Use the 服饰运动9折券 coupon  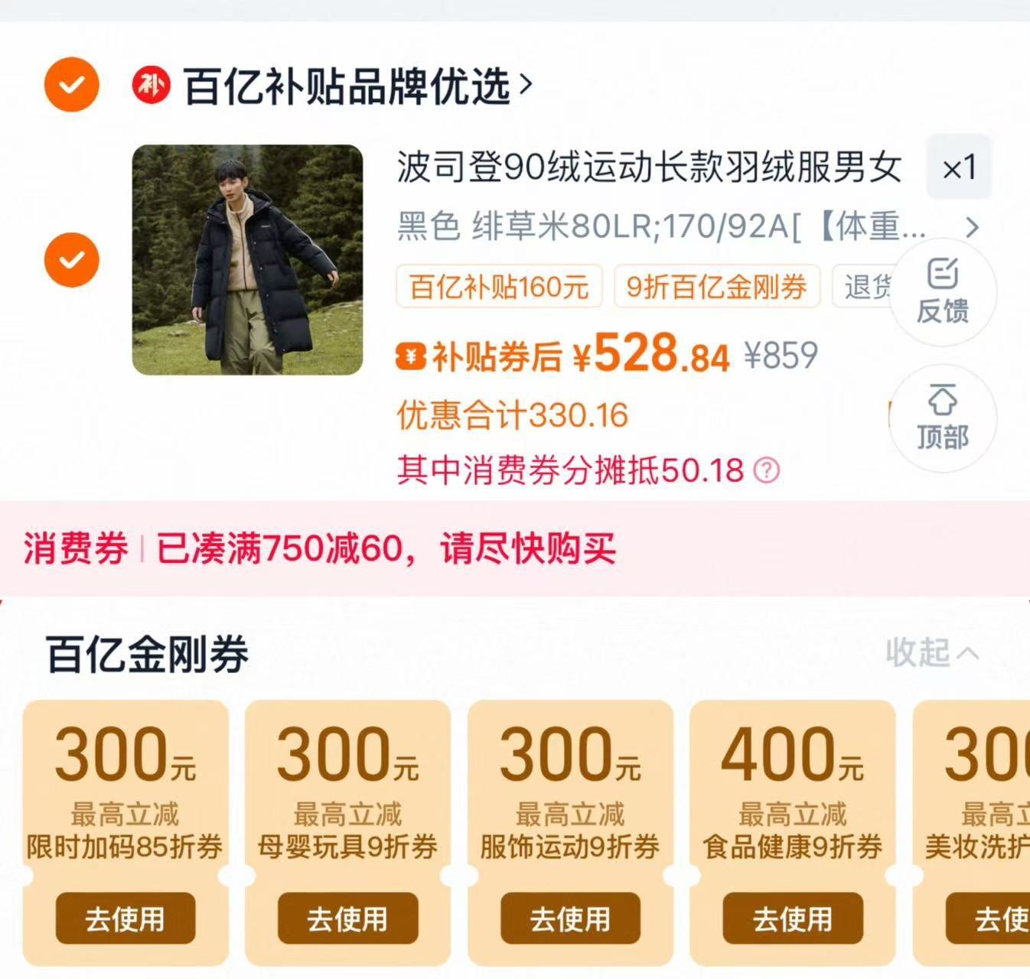pos(570,918)
